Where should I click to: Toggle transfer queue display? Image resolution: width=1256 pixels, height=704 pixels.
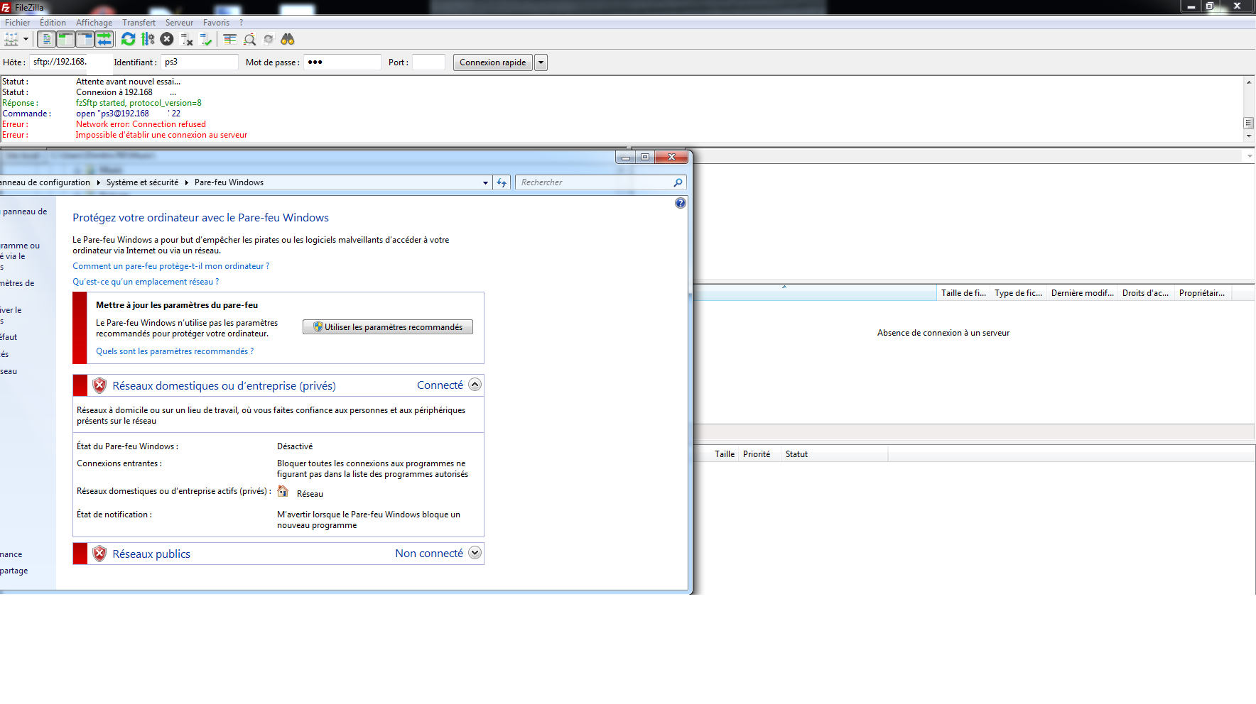tap(104, 39)
